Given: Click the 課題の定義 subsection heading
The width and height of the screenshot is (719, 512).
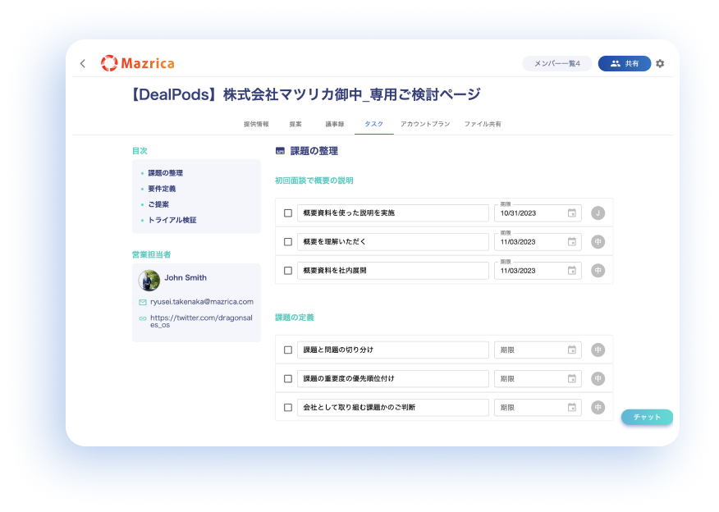Looking at the screenshot, I should 295,318.
